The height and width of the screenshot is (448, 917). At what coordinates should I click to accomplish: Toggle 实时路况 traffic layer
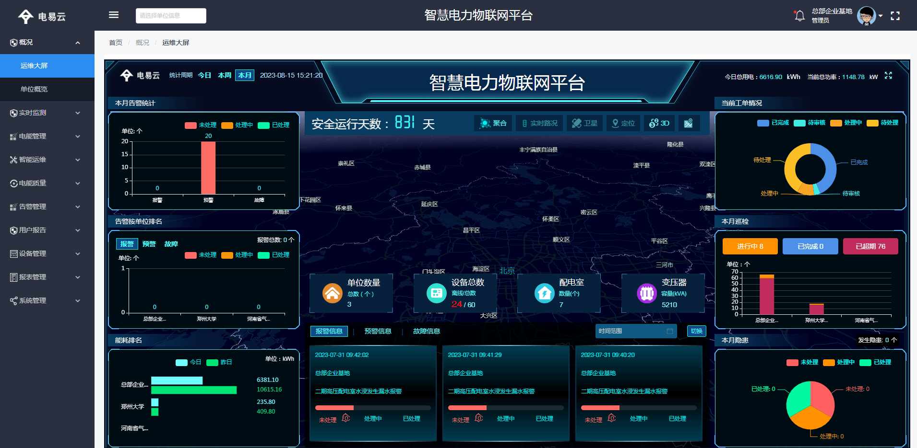[x=540, y=123]
